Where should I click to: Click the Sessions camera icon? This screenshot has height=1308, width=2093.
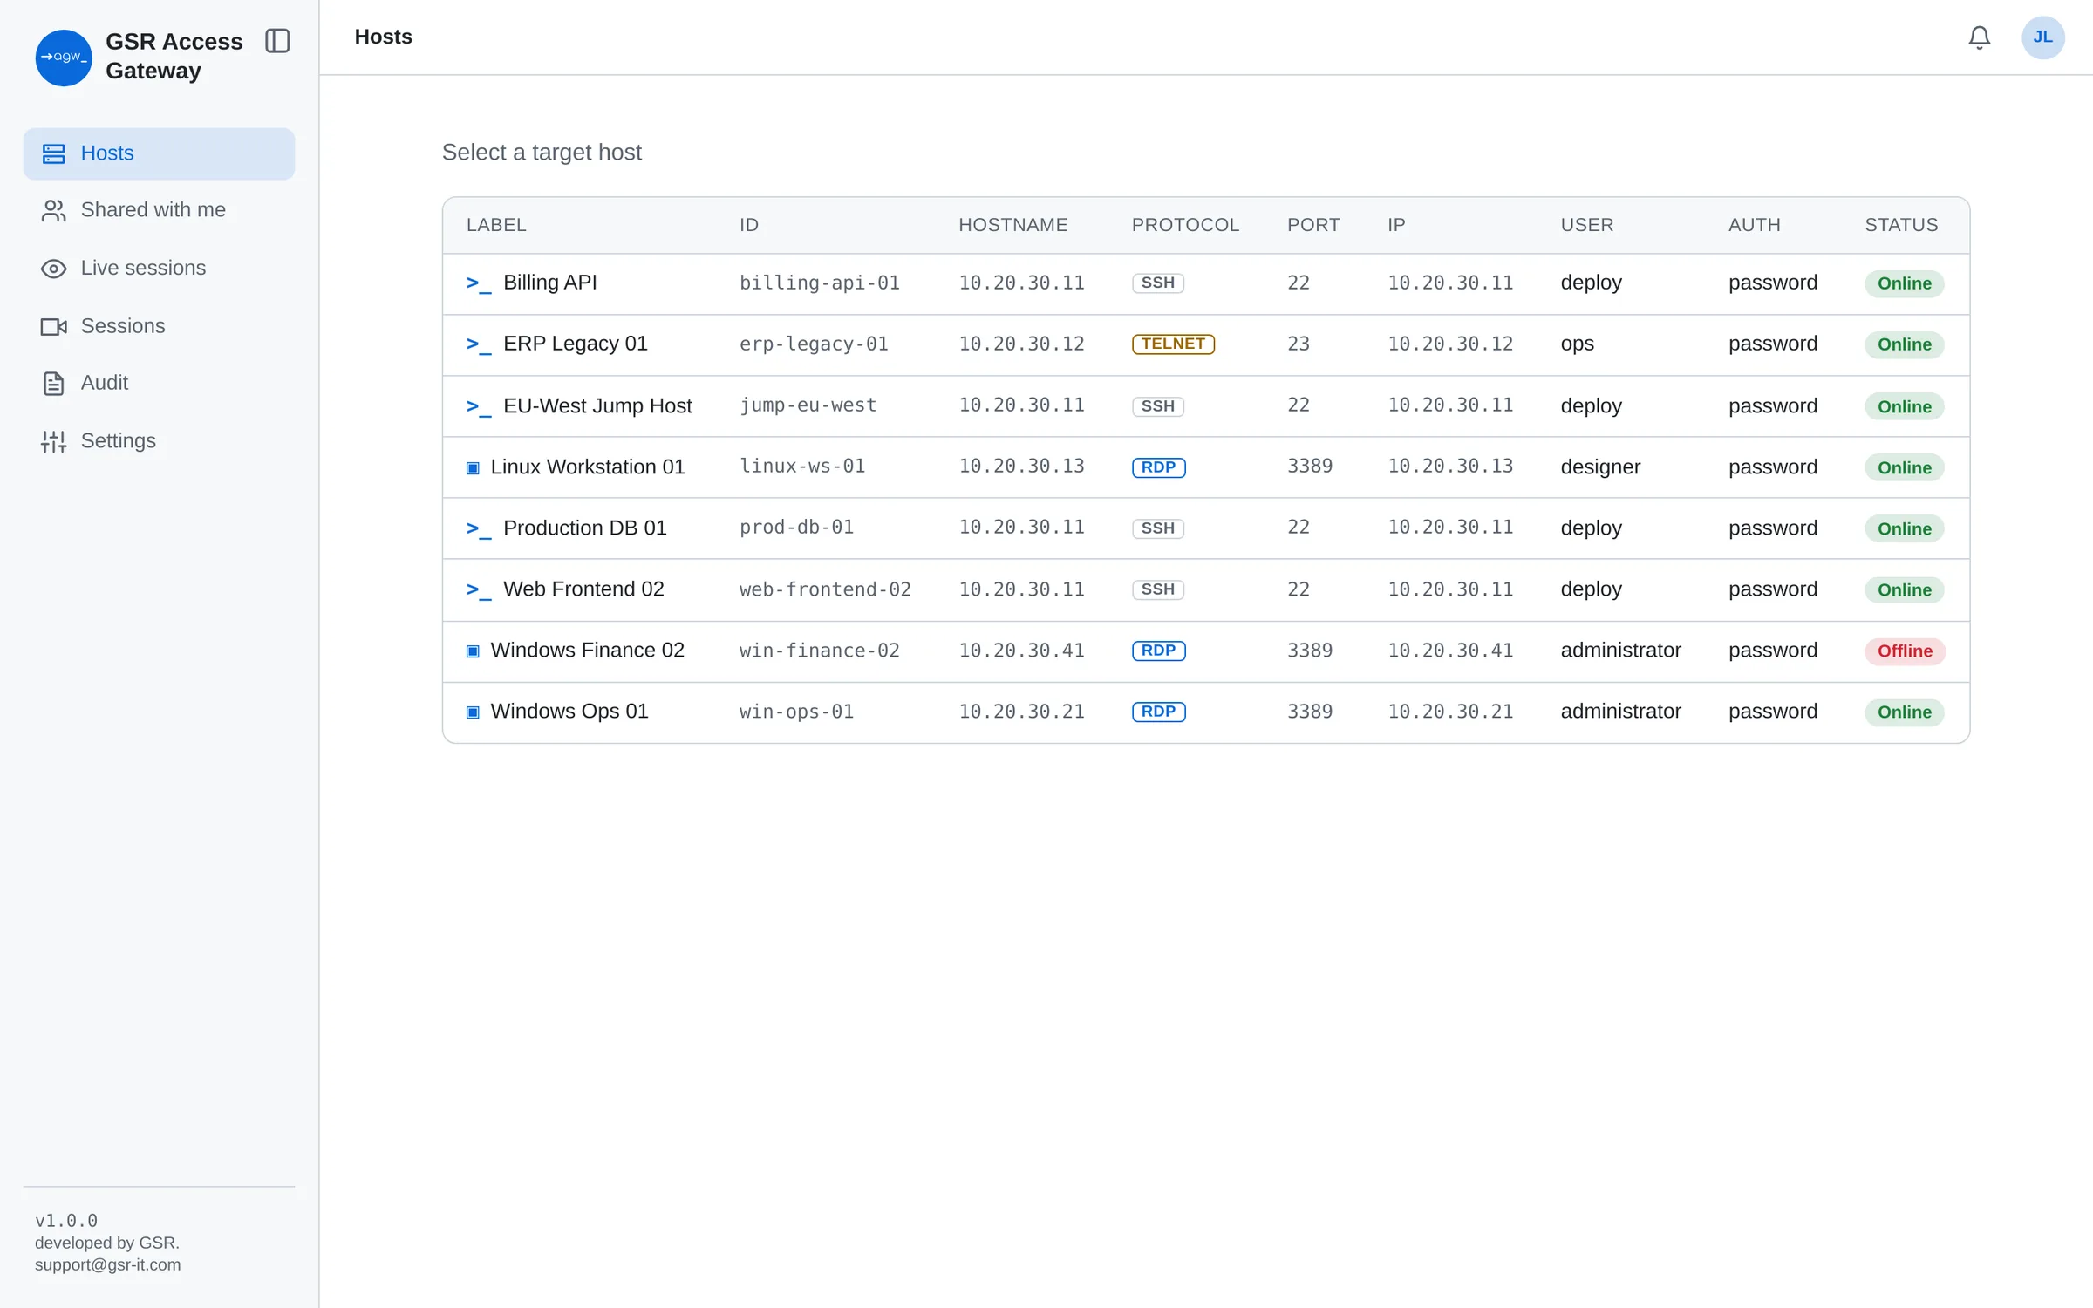[54, 326]
